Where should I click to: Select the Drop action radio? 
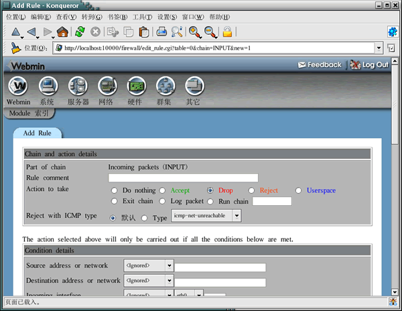pyautogui.click(x=210, y=190)
